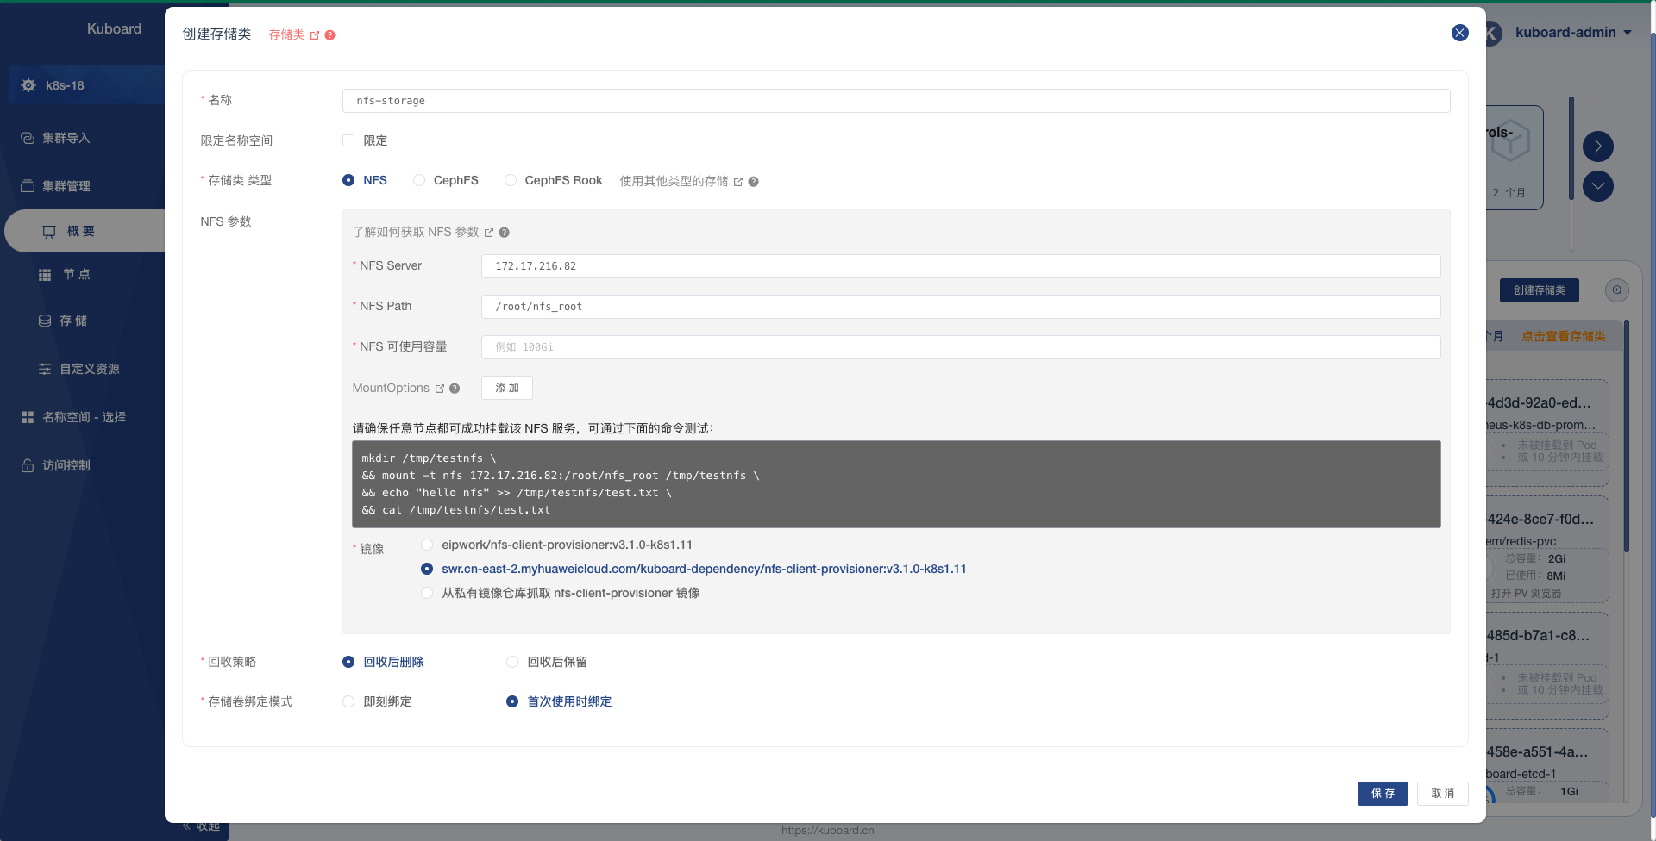Click the 保存 button
Screen dimensions: 1656x841
click(x=1383, y=794)
